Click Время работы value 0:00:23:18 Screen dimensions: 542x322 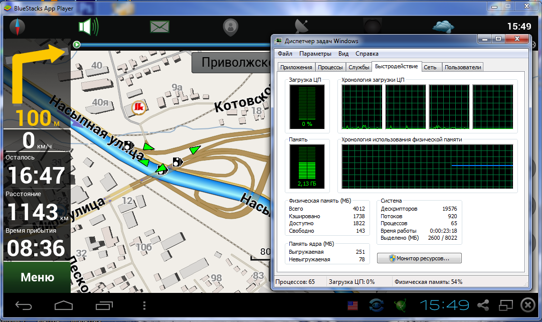pos(443,231)
